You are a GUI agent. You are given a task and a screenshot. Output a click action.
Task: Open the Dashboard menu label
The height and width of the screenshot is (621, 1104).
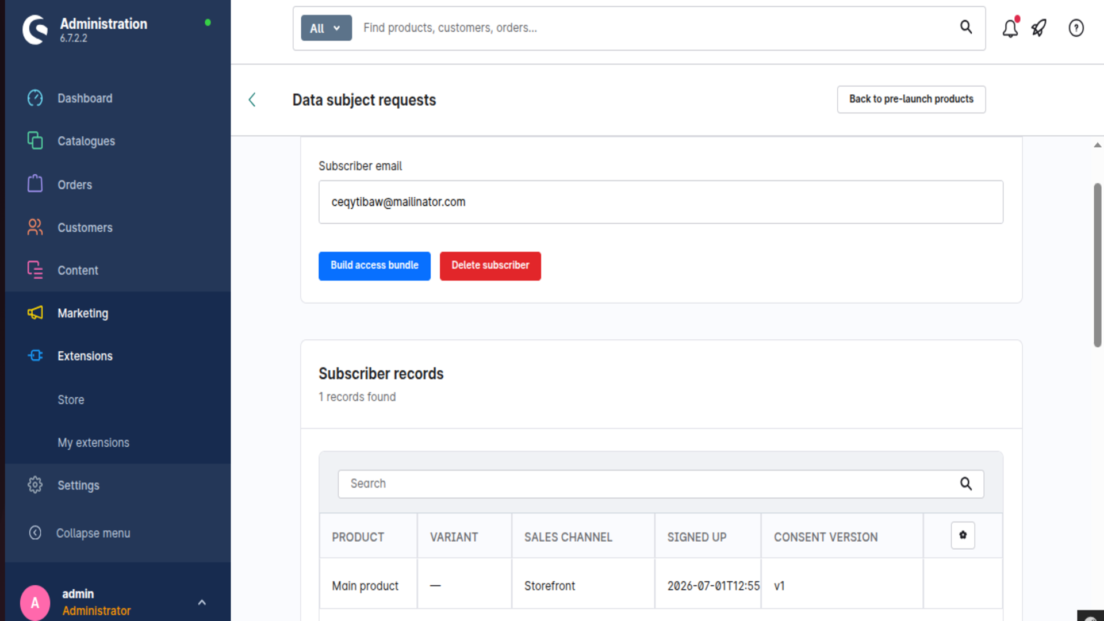pyautogui.click(x=85, y=98)
